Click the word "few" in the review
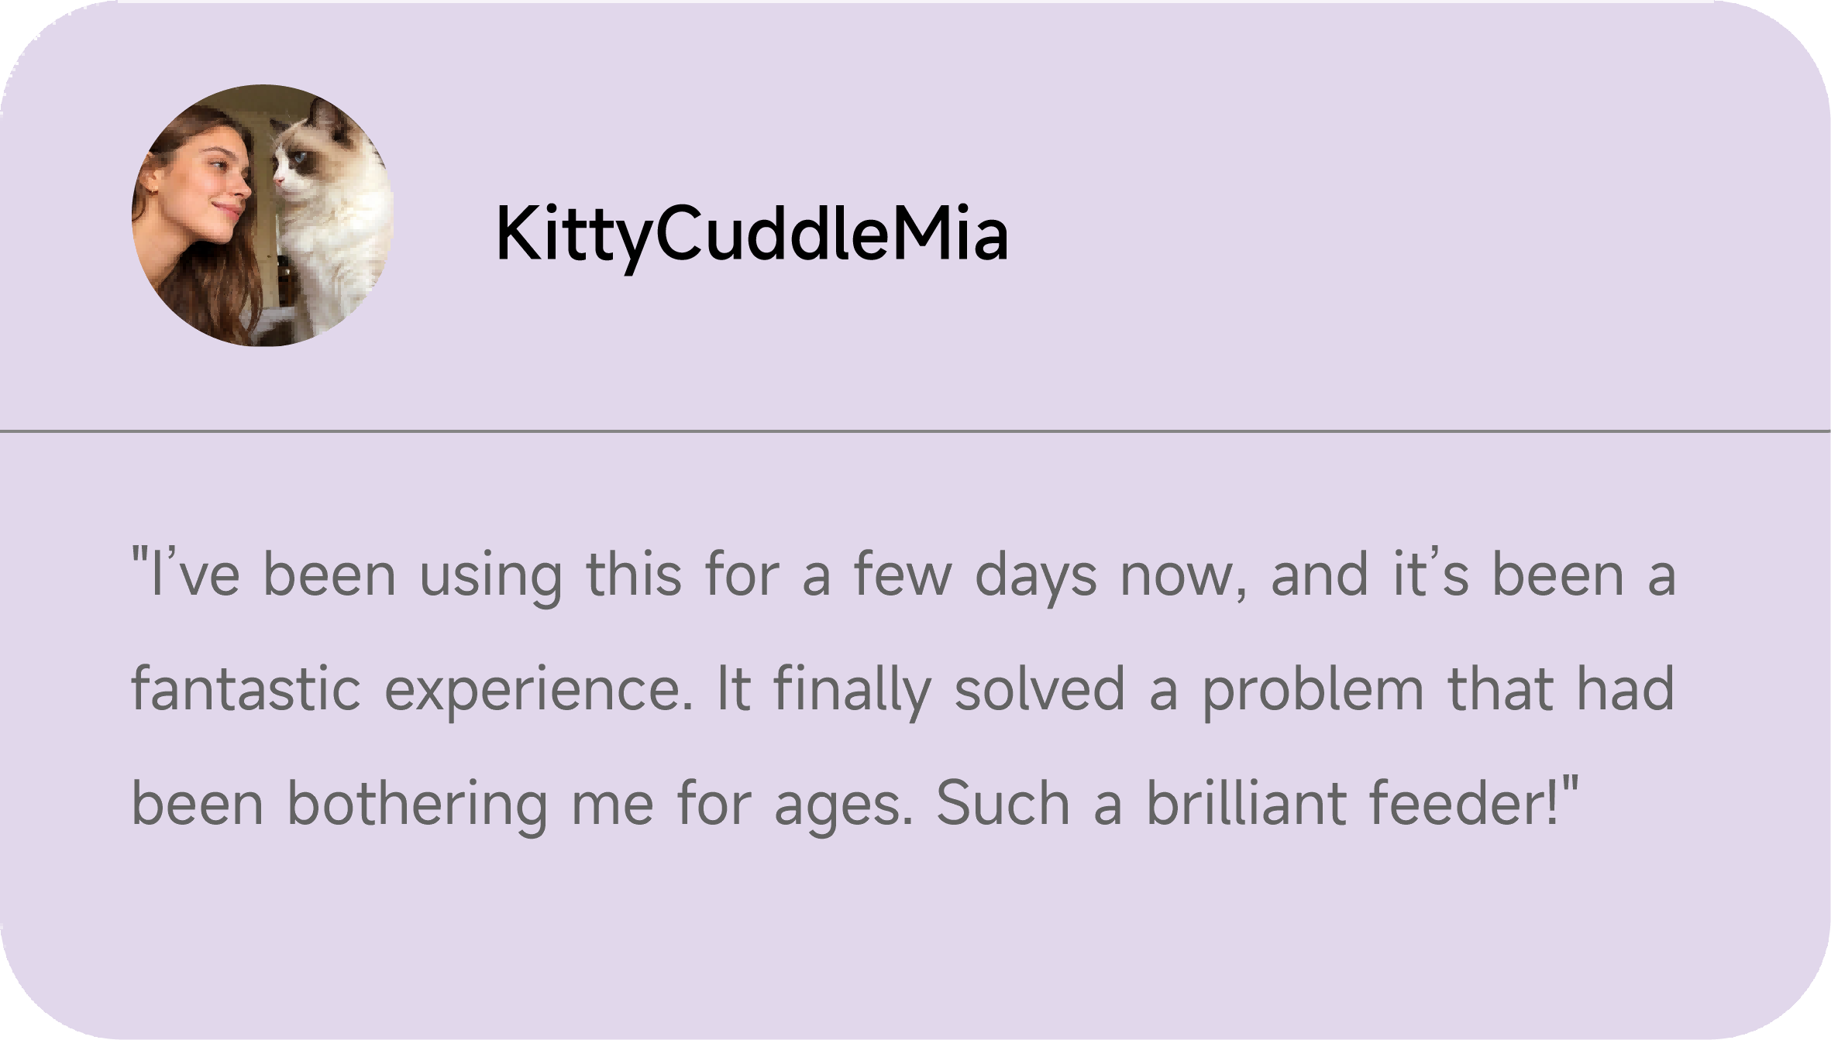 (903, 575)
